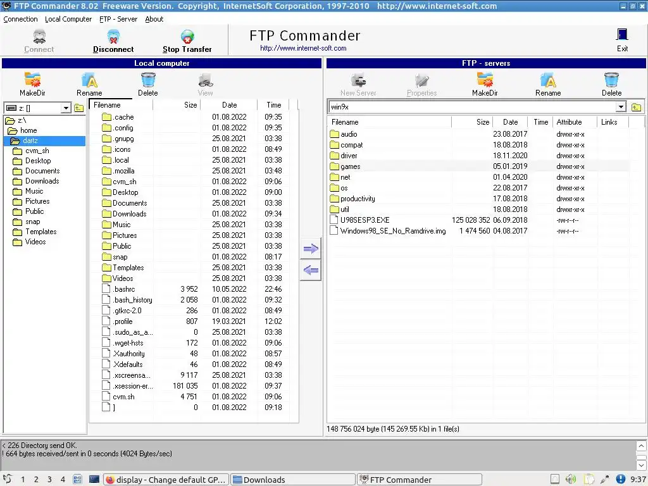Select .bash_history in local file list
The height and width of the screenshot is (486, 648).
(x=132, y=299)
